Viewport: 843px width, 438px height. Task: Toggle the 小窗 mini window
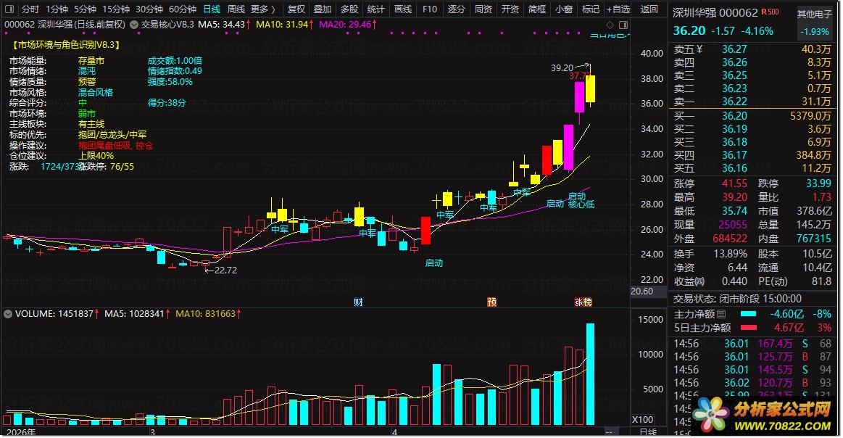[564, 9]
